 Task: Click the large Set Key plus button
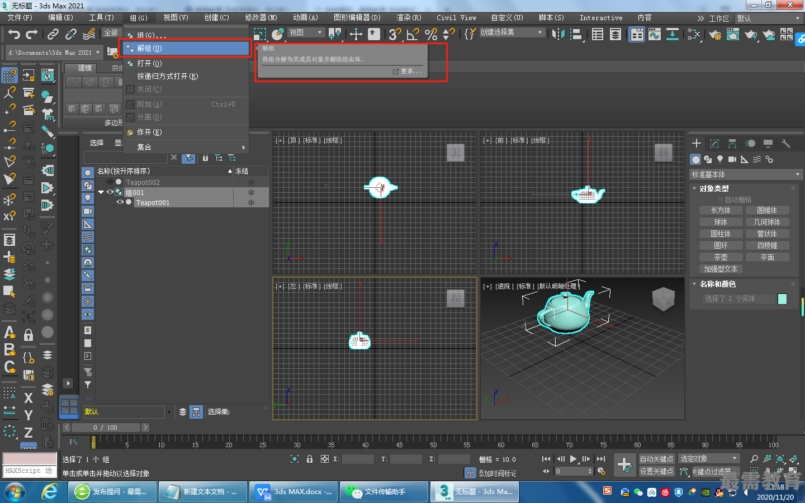(x=624, y=464)
